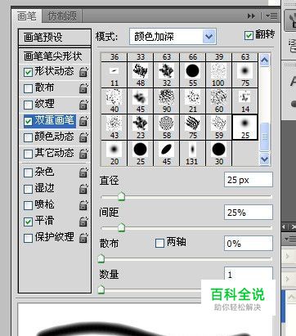Click lock icon next to 其它动态

point(83,154)
